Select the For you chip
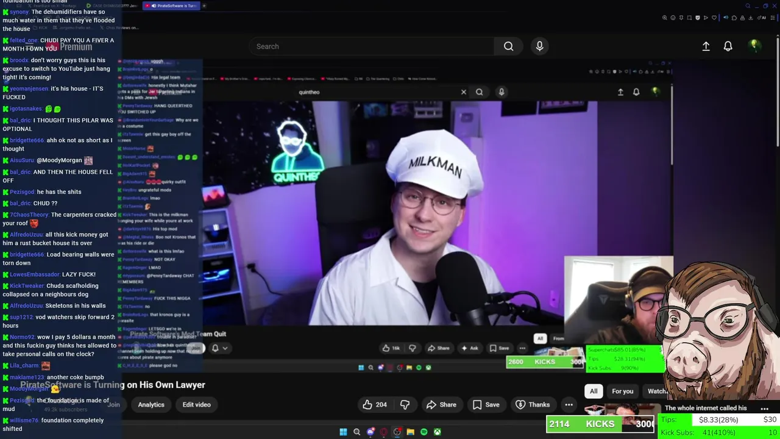Viewport: 780px width, 439px height. click(x=623, y=391)
